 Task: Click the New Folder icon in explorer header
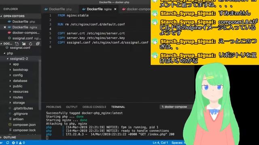[24, 44]
